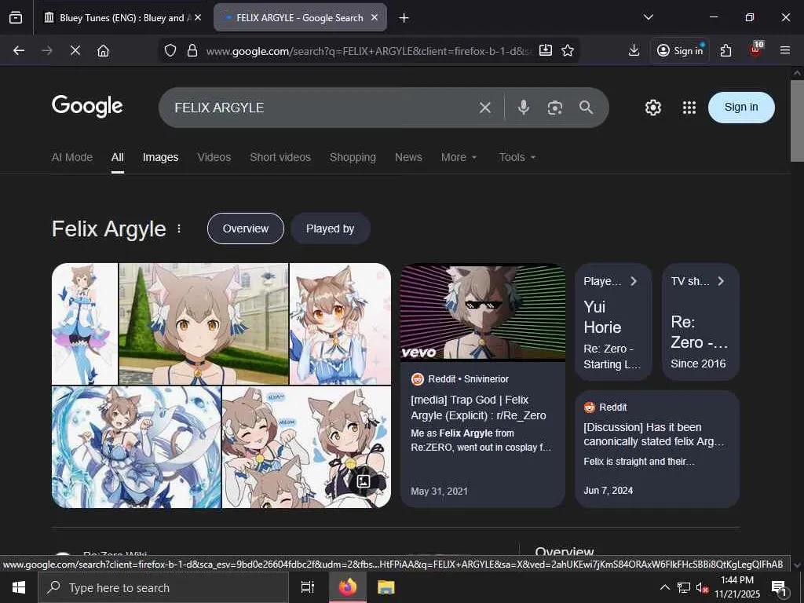This screenshot has height=603, width=804.
Task: Expand the Played by card chevron
Action: click(634, 281)
